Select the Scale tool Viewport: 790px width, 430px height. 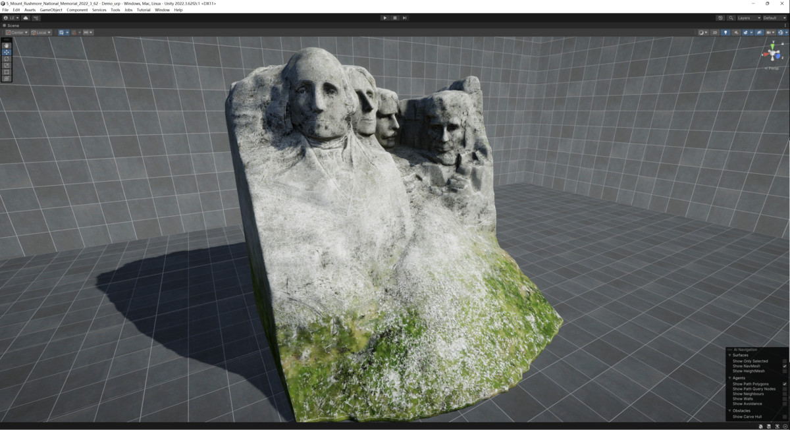5,65
